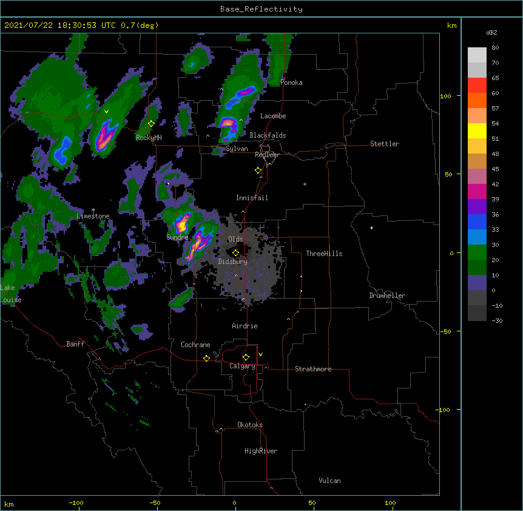
Task: Click the storm cell core north of Sundre
Action: [x=183, y=224]
